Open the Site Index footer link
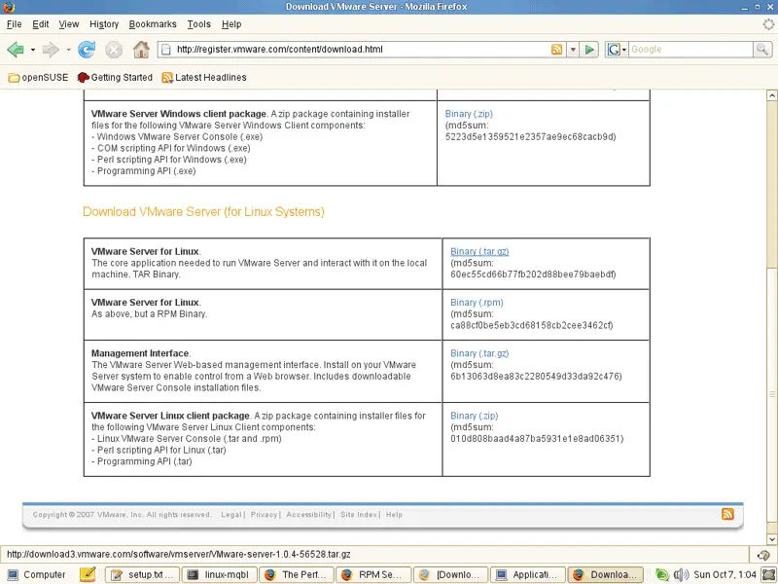This screenshot has width=778, height=584. click(359, 515)
